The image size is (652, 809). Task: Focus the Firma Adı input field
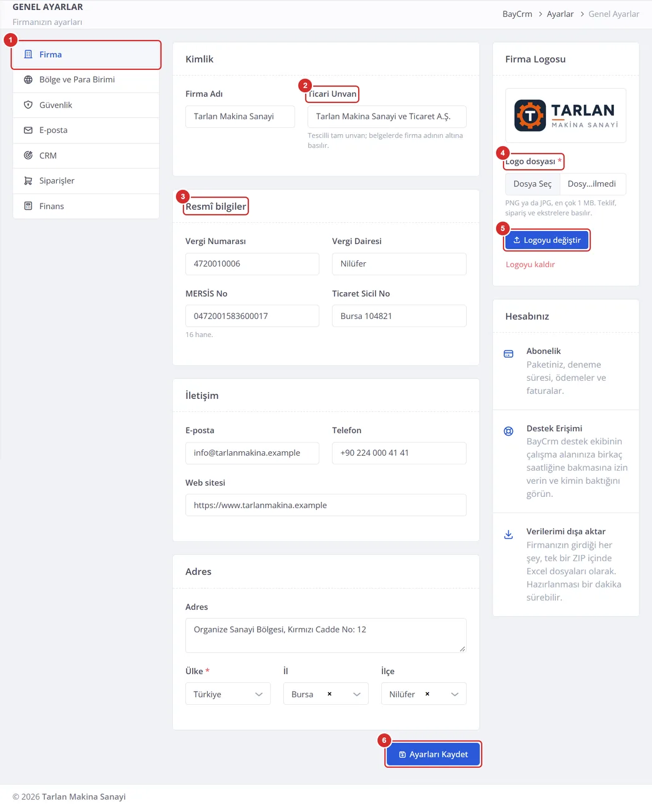pyautogui.click(x=240, y=117)
